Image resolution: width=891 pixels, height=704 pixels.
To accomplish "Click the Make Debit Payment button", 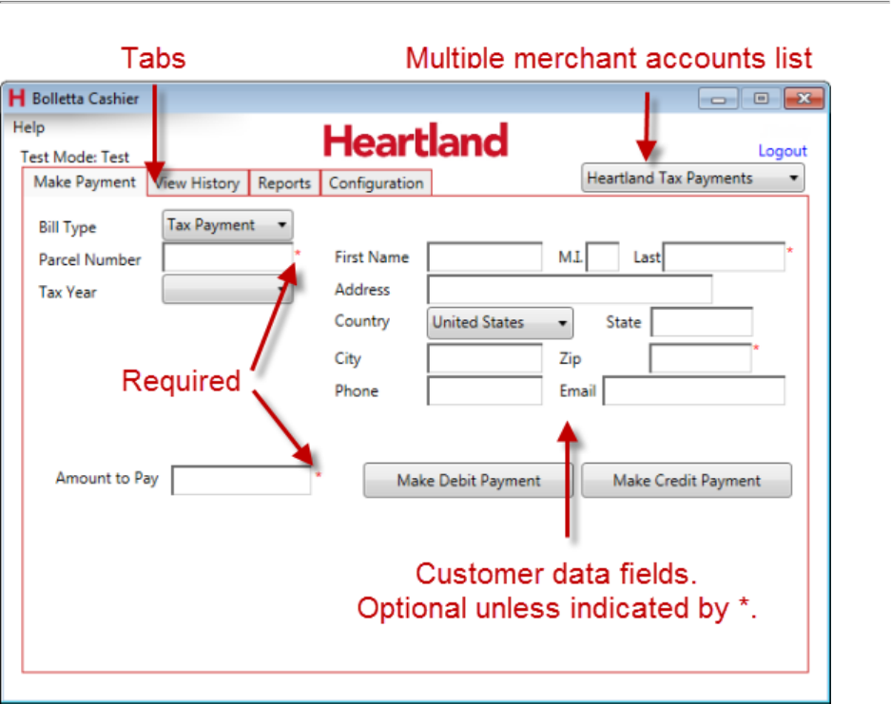I will coord(468,481).
